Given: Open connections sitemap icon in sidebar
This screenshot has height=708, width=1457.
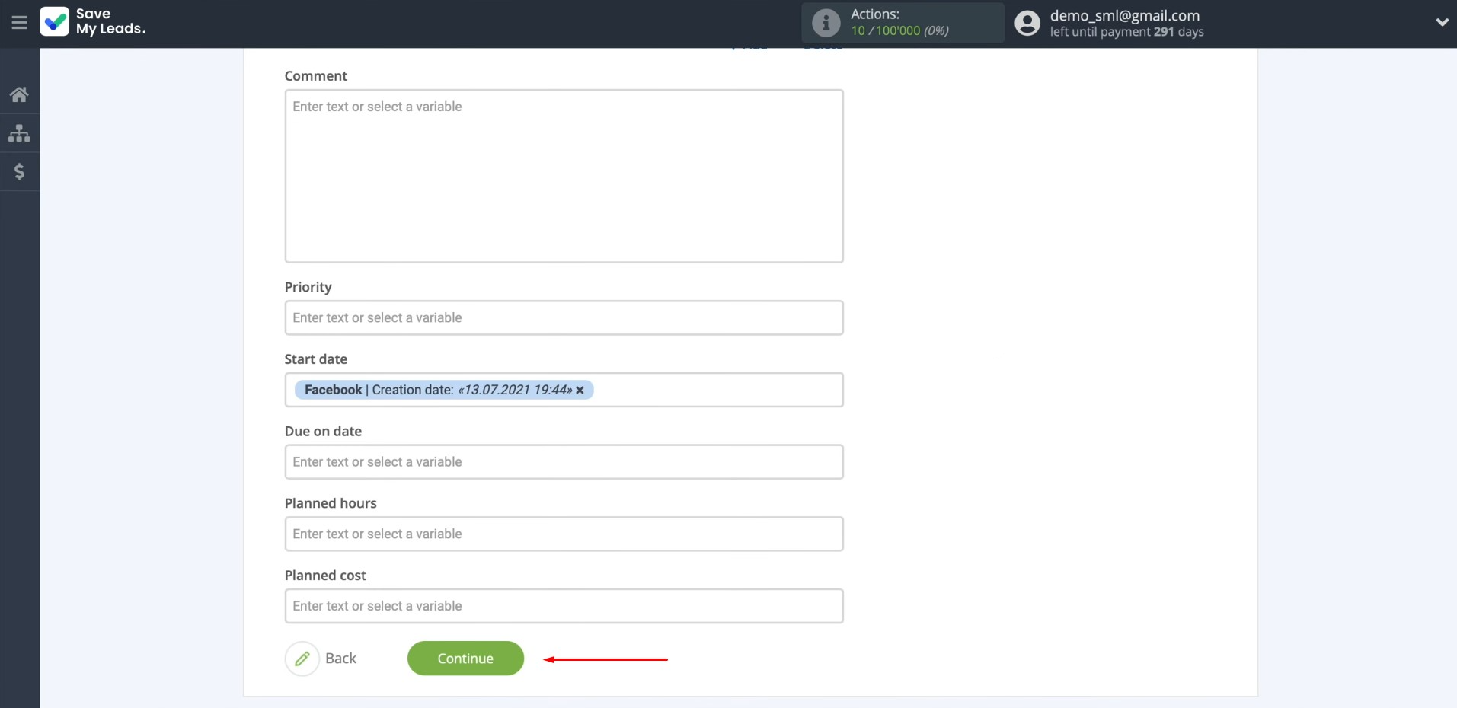Looking at the screenshot, I should coord(19,133).
